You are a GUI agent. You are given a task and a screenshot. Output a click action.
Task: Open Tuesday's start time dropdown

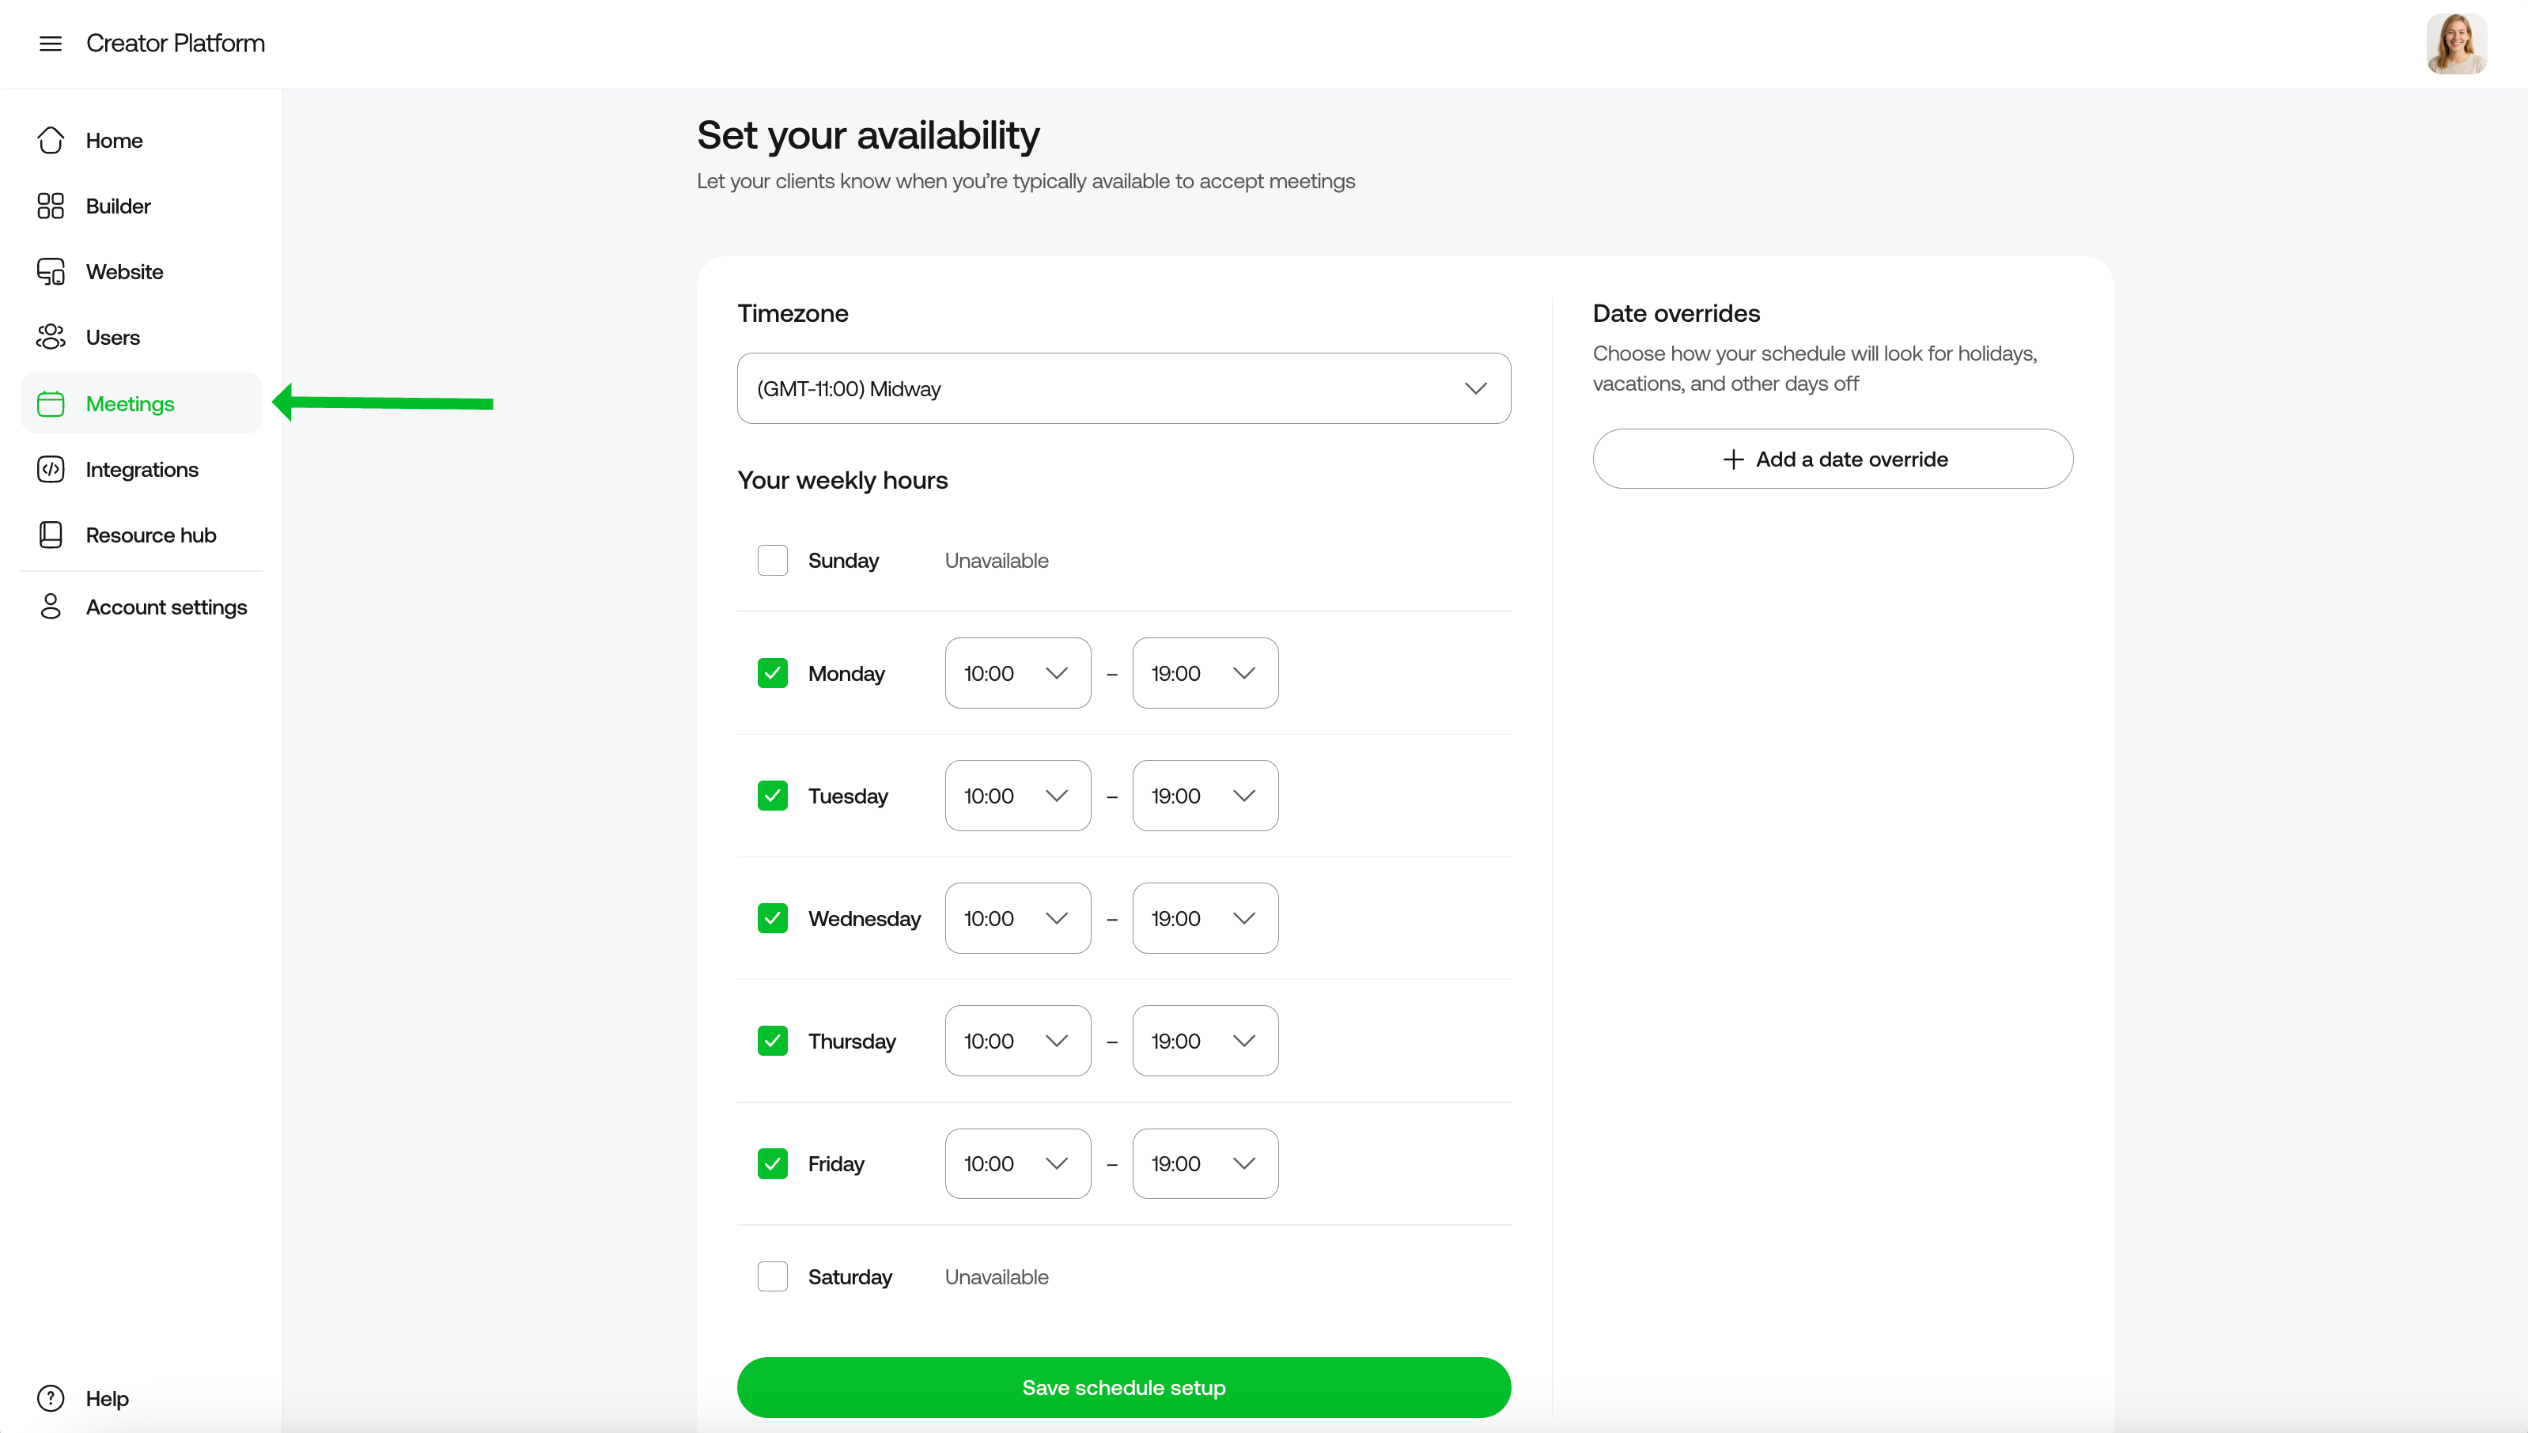1017,796
